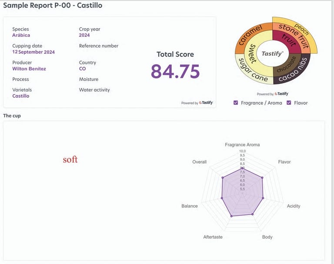Select the Fragrance Aroma axis label on the chart
This screenshot has height=264, width=334.
click(242, 145)
